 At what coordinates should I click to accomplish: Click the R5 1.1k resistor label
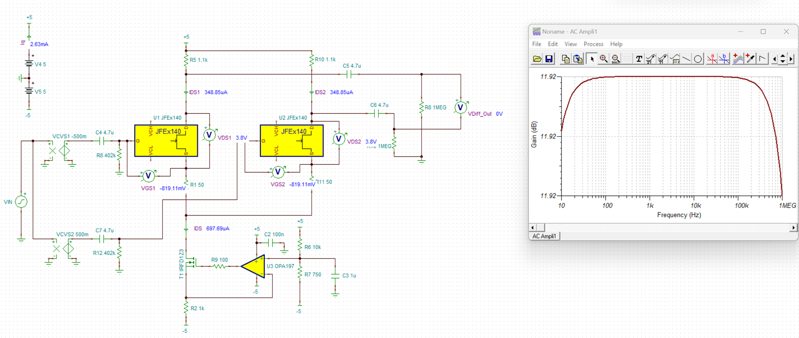pos(199,60)
